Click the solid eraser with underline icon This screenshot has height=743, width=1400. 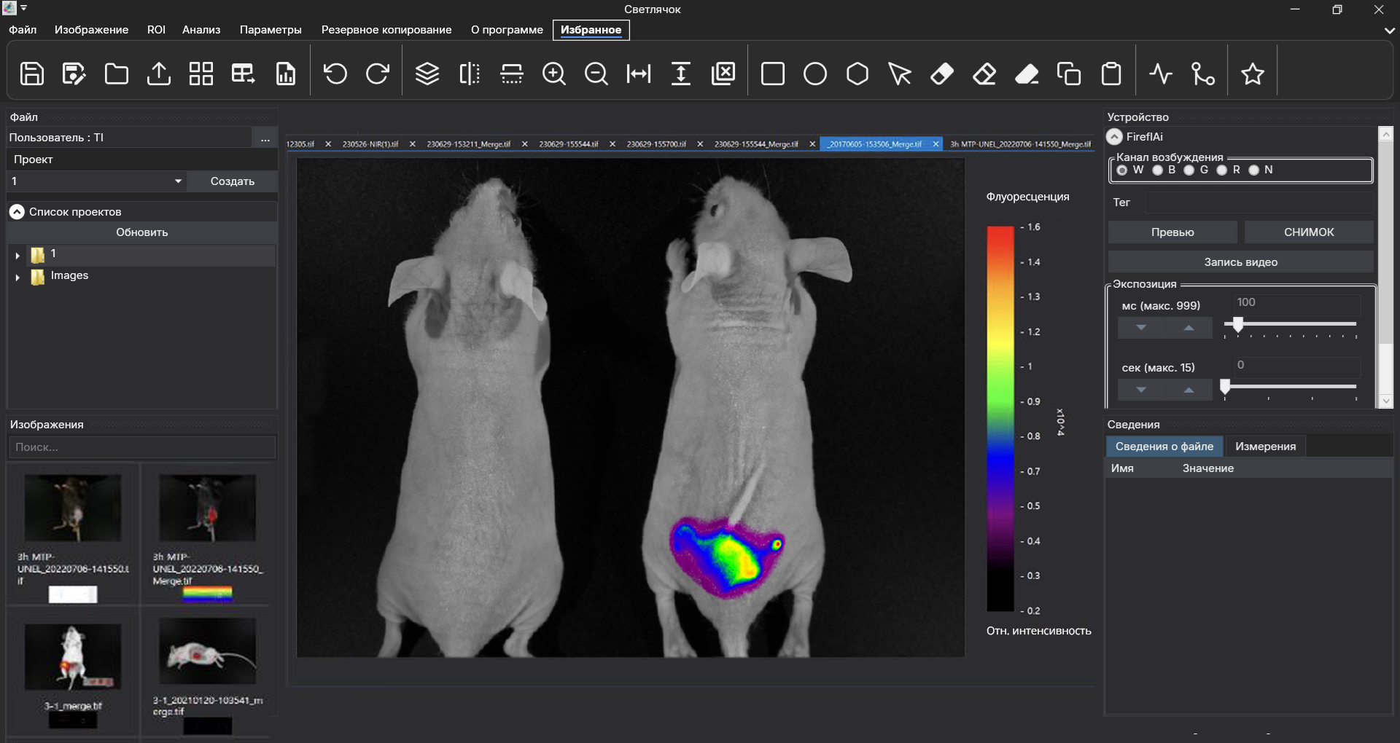pos(1027,74)
